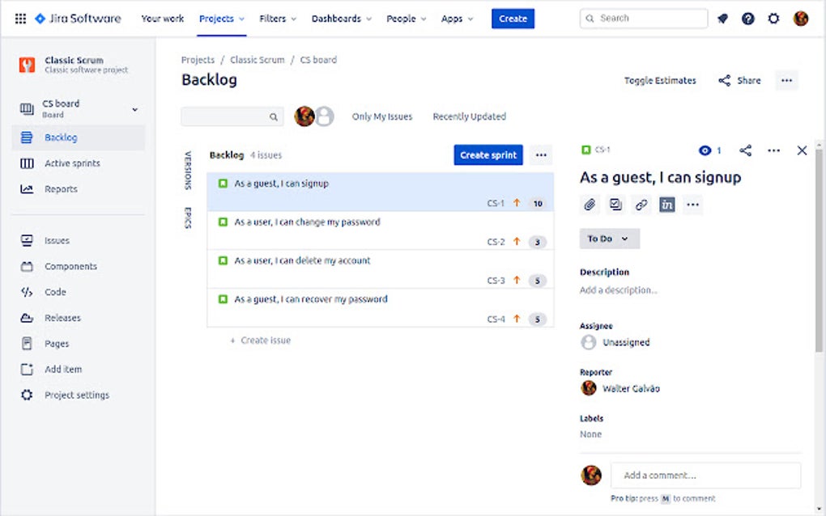Viewport: 826px width, 516px height.
Task: Click the Add a comment field
Action: click(x=705, y=475)
